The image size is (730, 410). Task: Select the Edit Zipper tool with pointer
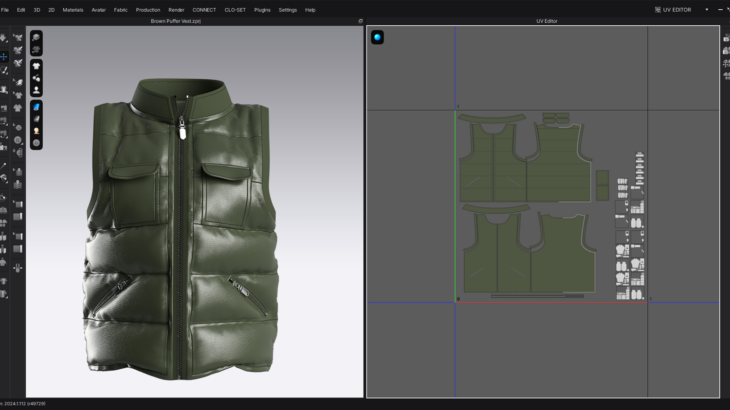coord(18,171)
